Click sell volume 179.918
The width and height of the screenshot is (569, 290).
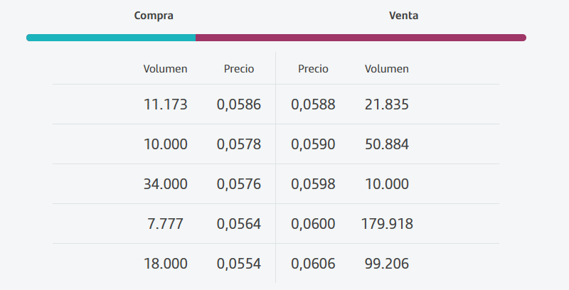click(x=387, y=224)
